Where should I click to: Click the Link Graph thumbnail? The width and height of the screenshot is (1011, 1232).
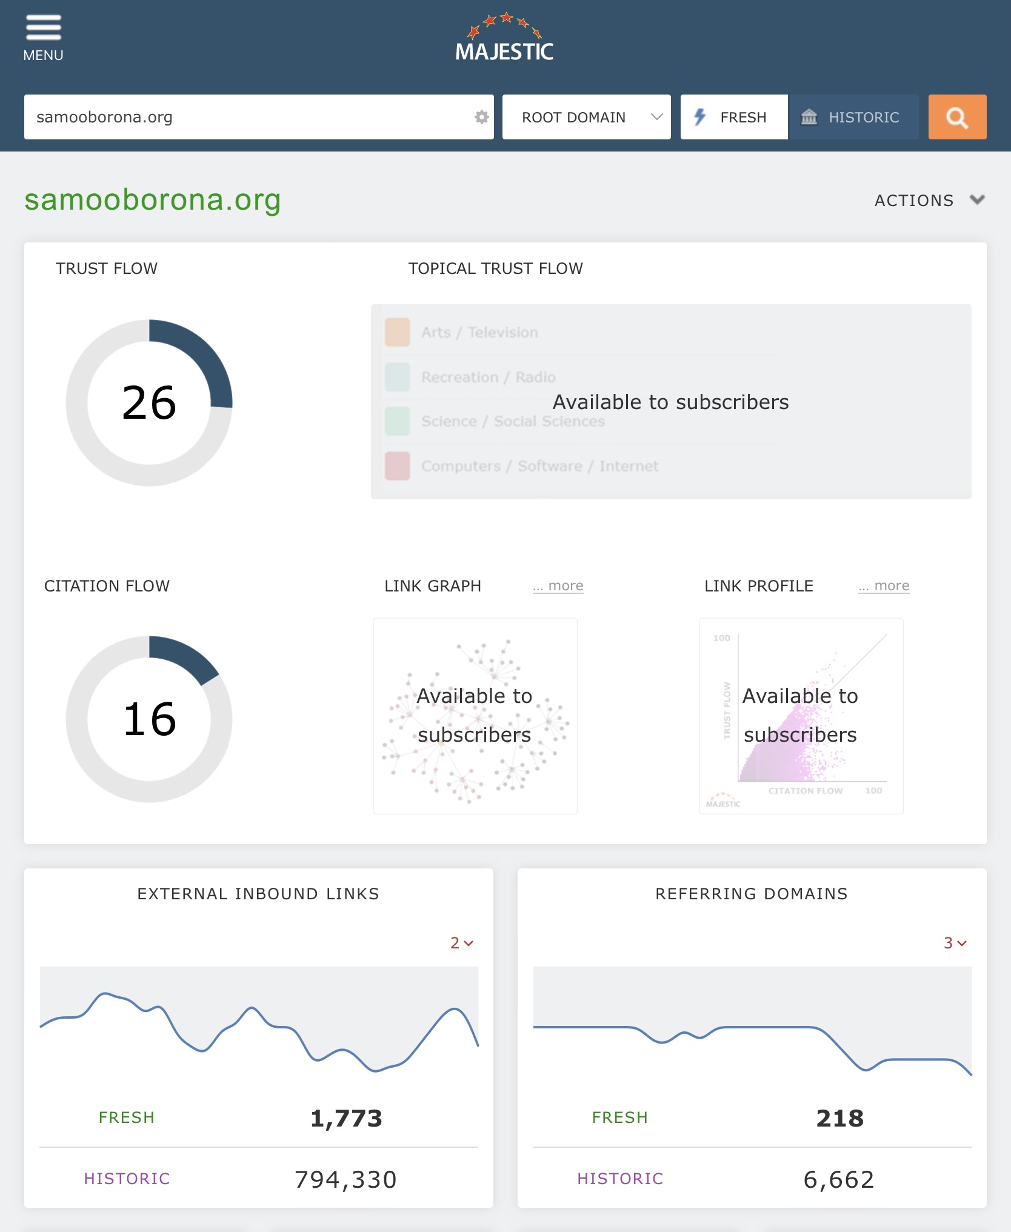pos(475,716)
